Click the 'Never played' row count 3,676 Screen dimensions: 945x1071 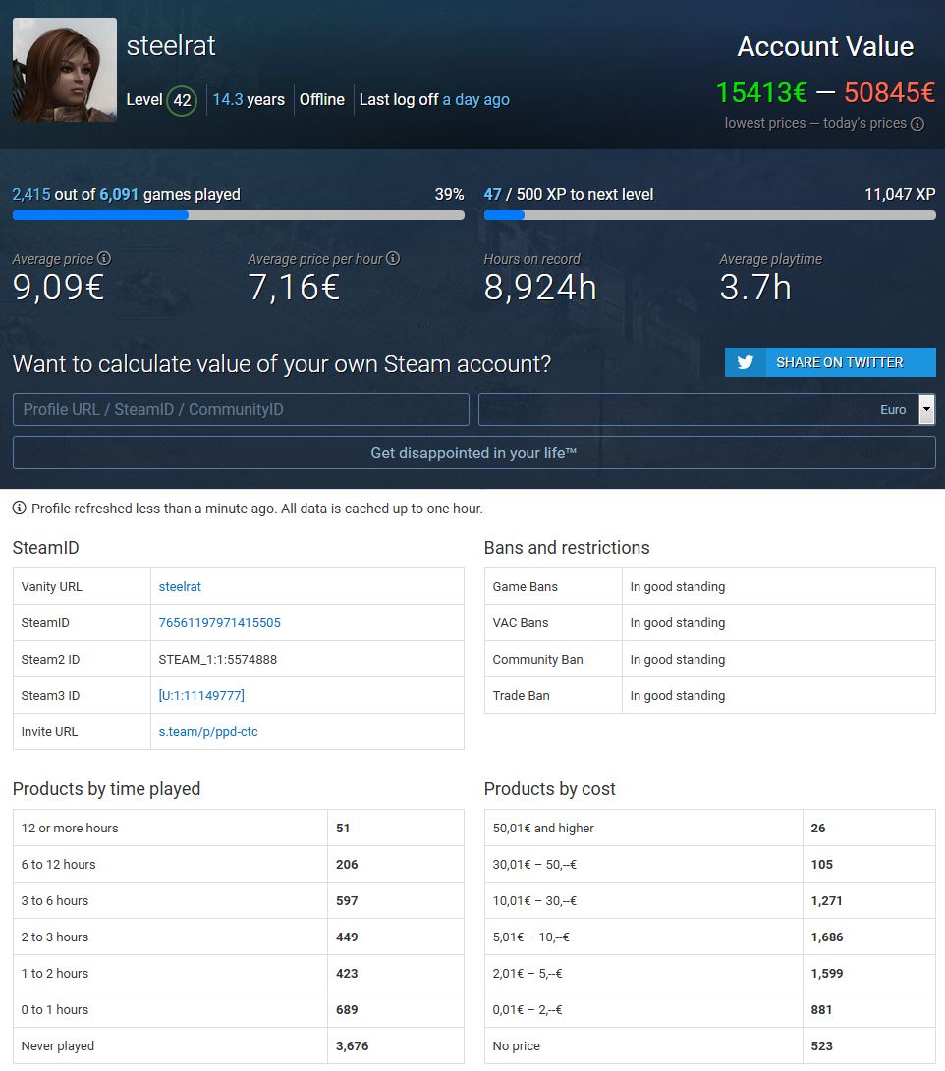pos(352,1045)
